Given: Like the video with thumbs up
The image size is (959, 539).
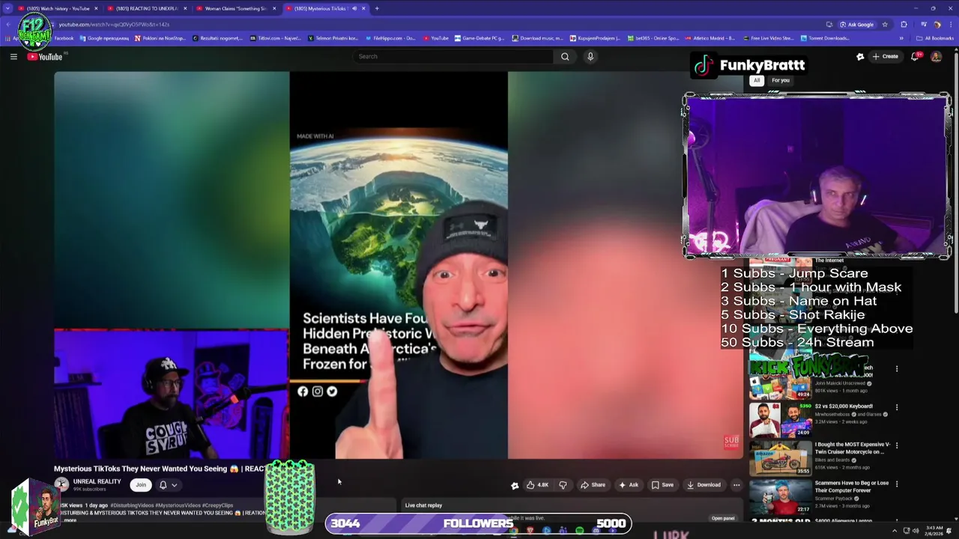Looking at the screenshot, I should click(537, 484).
